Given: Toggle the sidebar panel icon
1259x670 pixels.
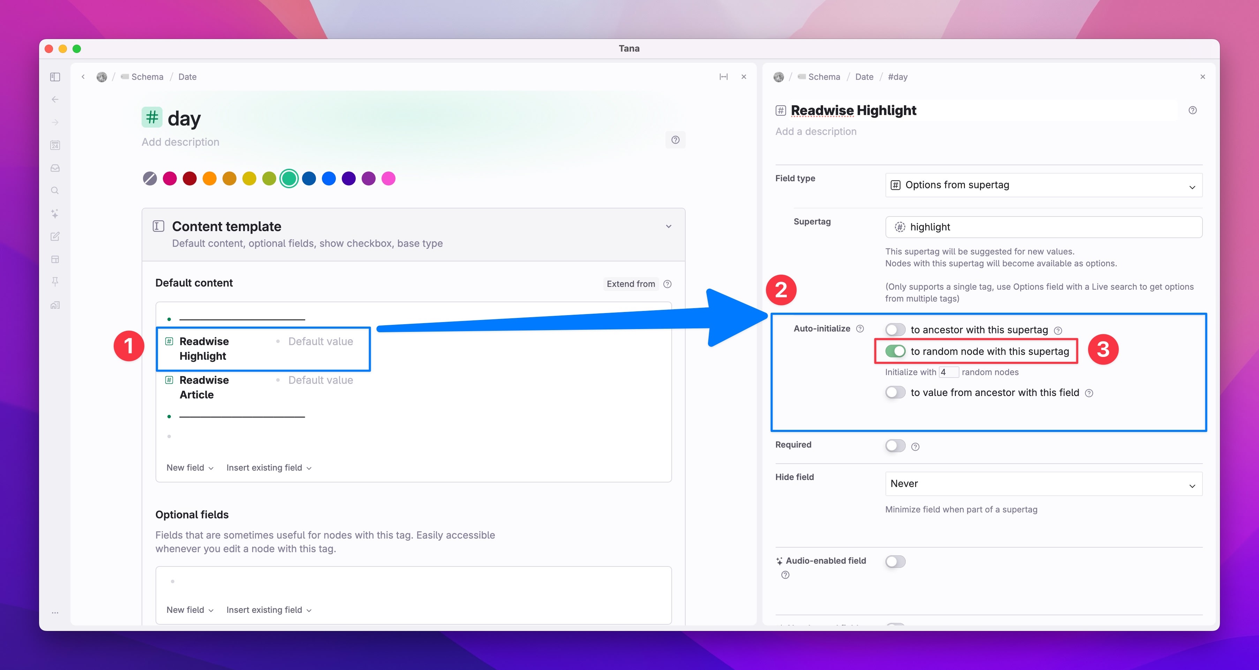Looking at the screenshot, I should click(x=55, y=77).
